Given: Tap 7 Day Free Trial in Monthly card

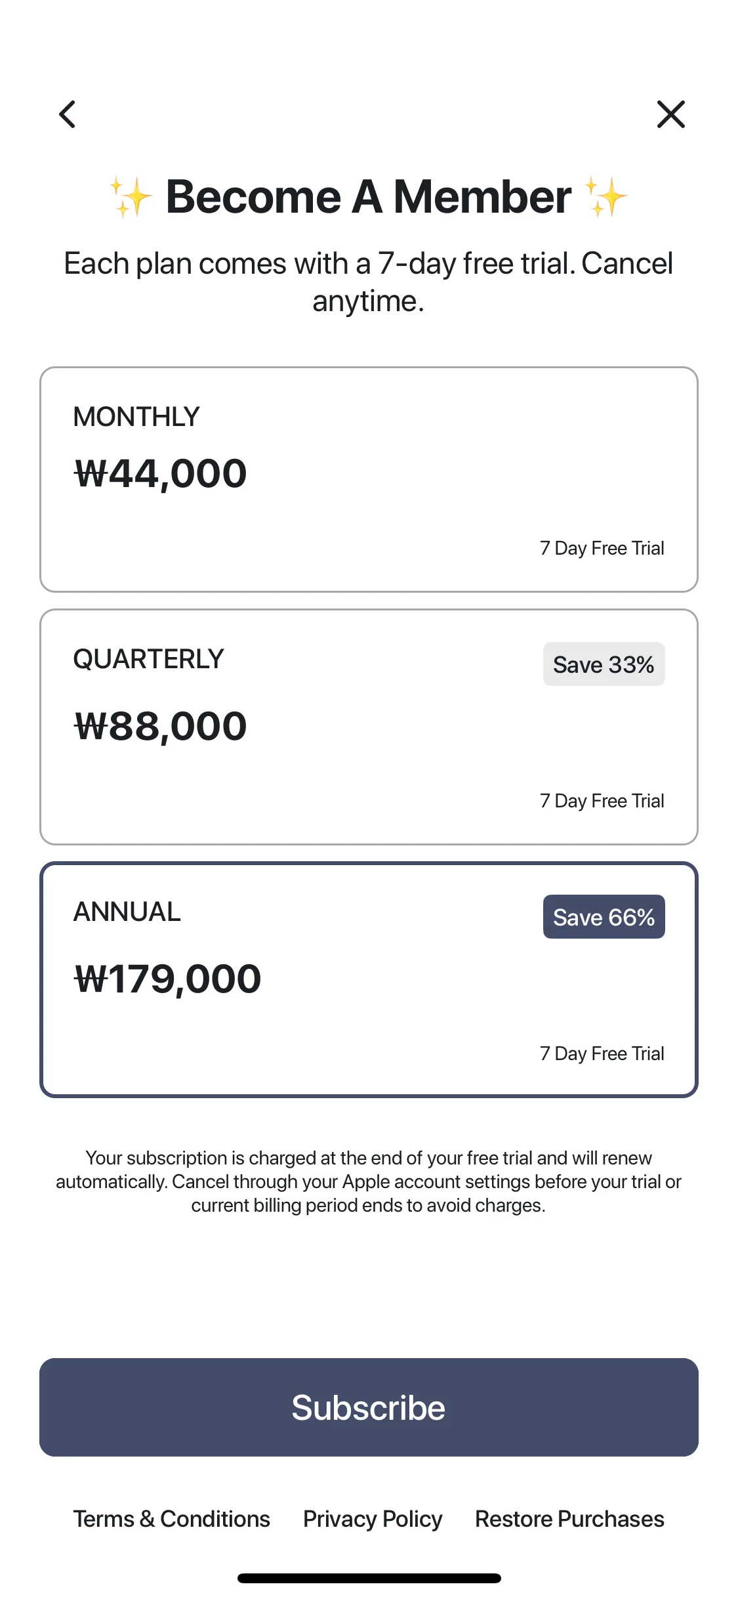Looking at the screenshot, I should pyautogui.click(x=602, y=548).
